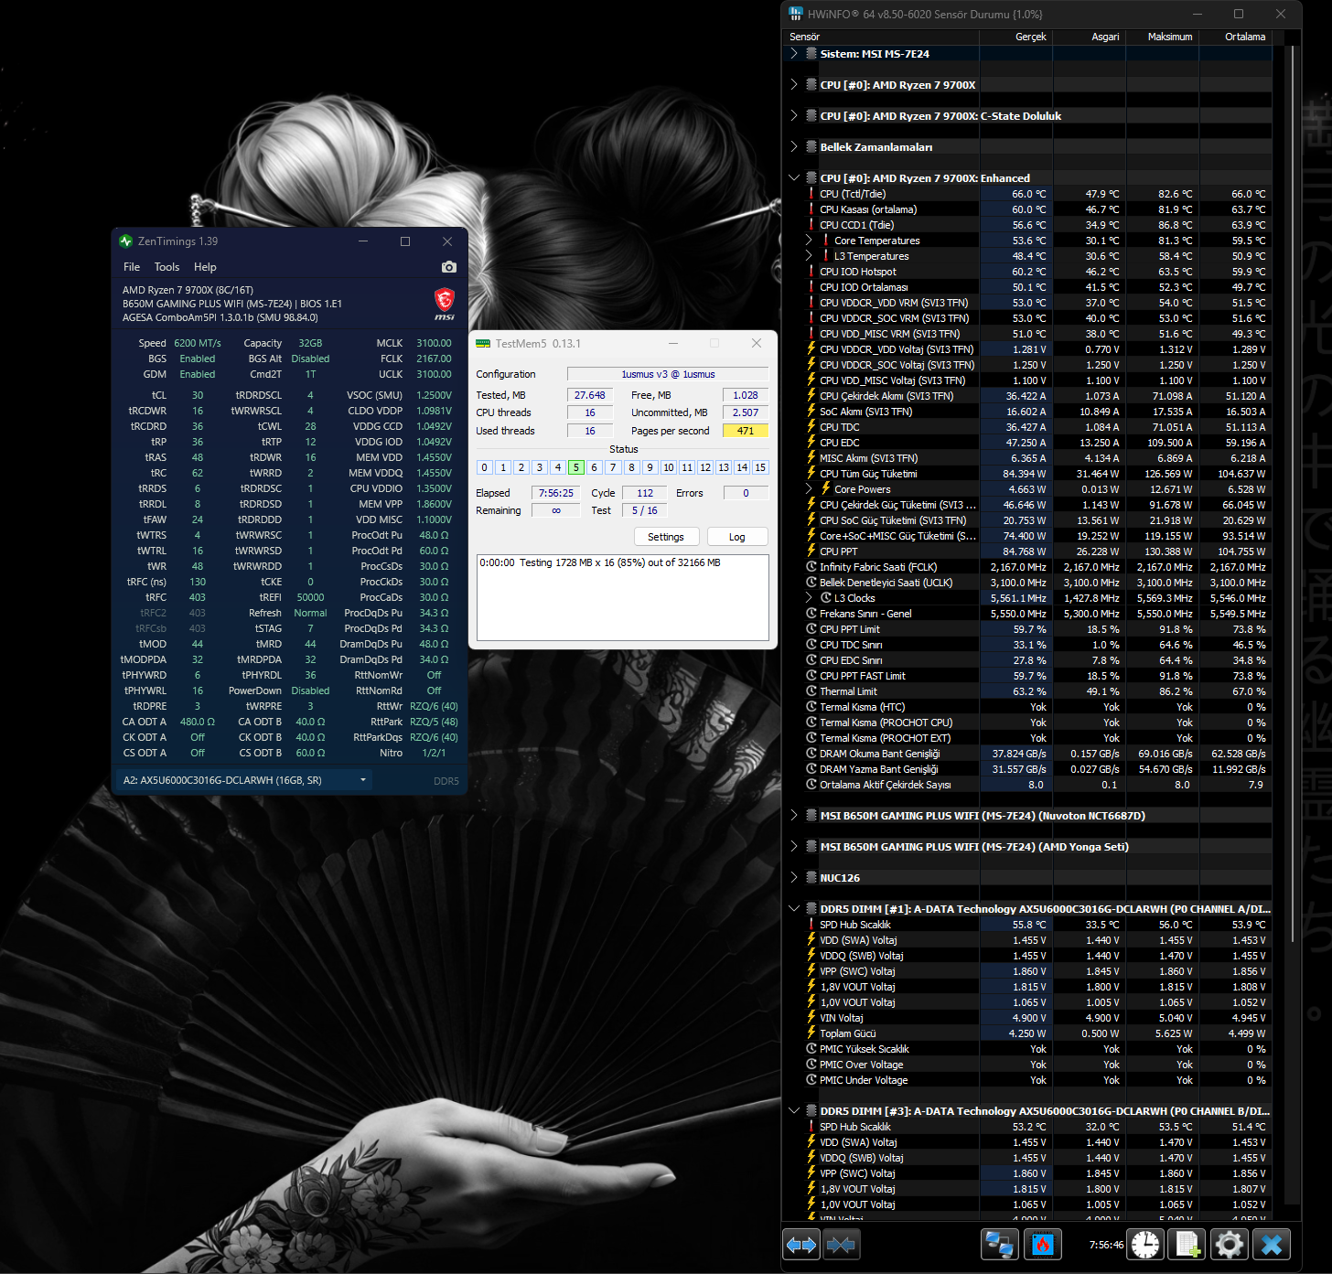Click the lightning icon beside CPU PPT
The height and width of the screenshot is (1274, 1332).
pyautogui.click(x=811, y=551)
